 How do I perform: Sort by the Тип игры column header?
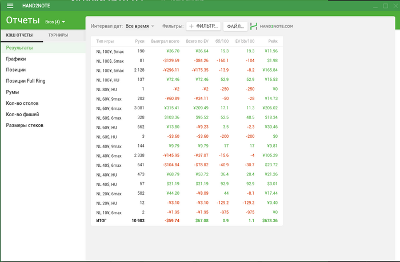(105, 41)
